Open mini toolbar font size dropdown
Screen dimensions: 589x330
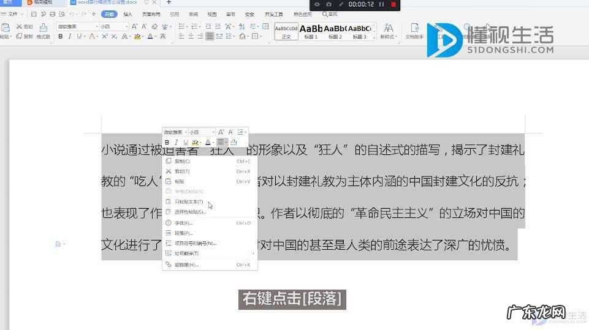(213, 132)
